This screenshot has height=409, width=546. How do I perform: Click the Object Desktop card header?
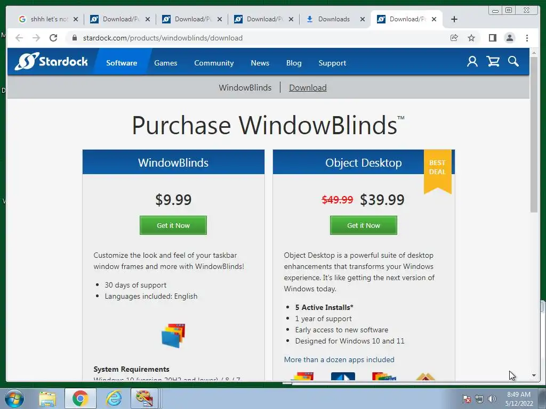pos(364,162)
